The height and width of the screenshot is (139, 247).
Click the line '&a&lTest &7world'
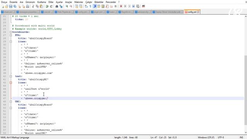coord(37,89)
